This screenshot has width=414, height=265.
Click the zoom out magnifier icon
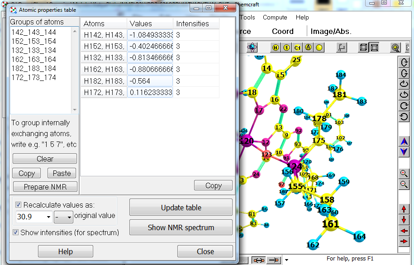pos(404,184)
